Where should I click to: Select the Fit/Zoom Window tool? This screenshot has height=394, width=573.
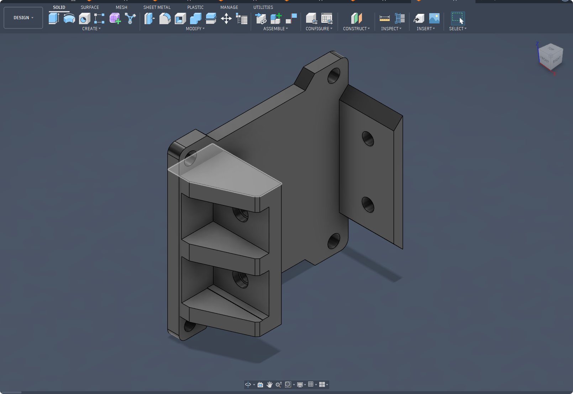coord(288,384)
